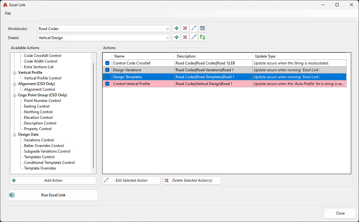
Task: Sort actions by the Description column header
Action: 213,56
